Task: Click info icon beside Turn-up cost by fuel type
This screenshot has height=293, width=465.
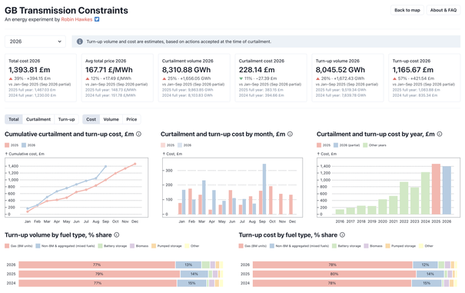Action: pos(342,235)
